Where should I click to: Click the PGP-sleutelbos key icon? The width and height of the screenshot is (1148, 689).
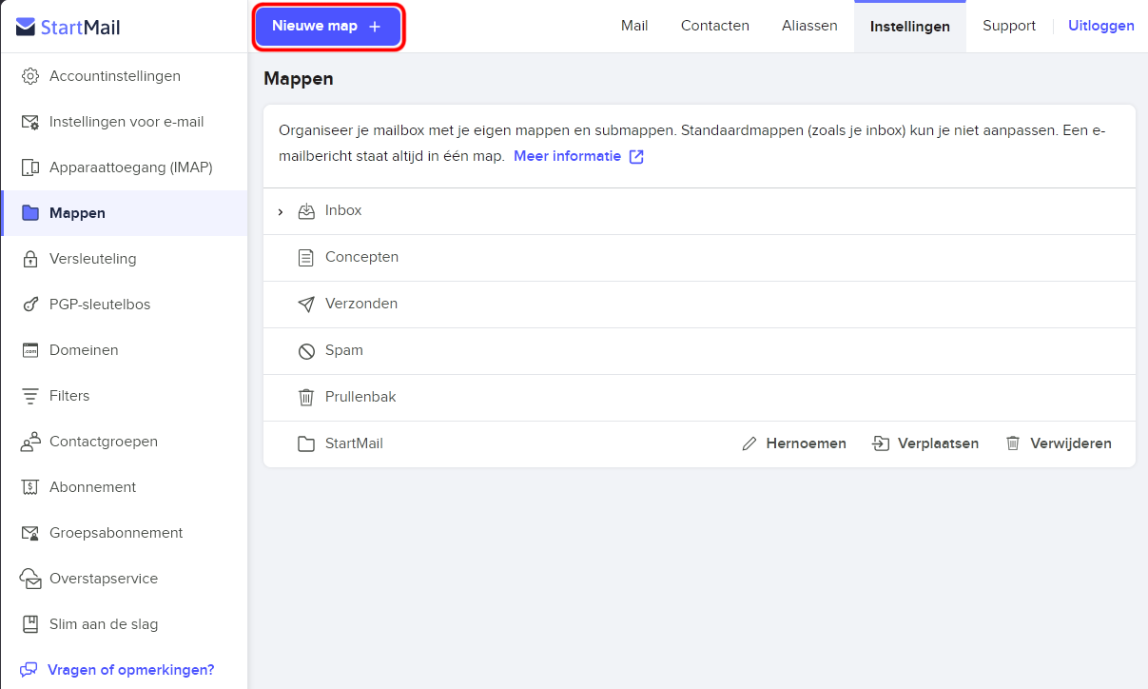click(x=30, y=305)
